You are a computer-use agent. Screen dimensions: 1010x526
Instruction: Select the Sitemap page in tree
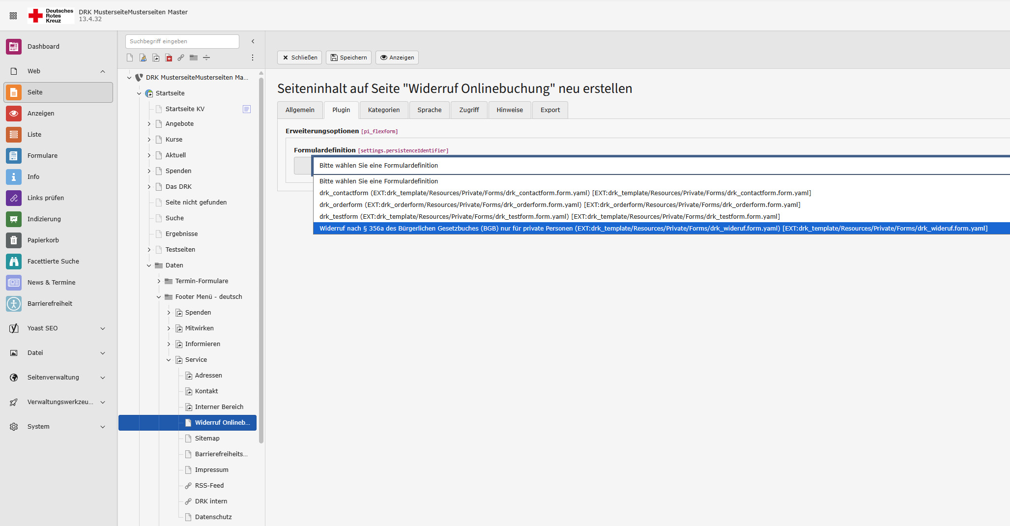pos(207,438)
